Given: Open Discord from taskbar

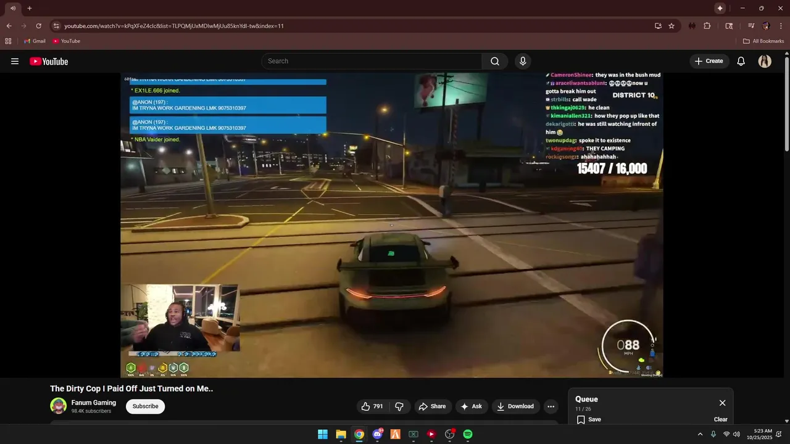Looking at the screenshot, I should click(x=377, y=434).
